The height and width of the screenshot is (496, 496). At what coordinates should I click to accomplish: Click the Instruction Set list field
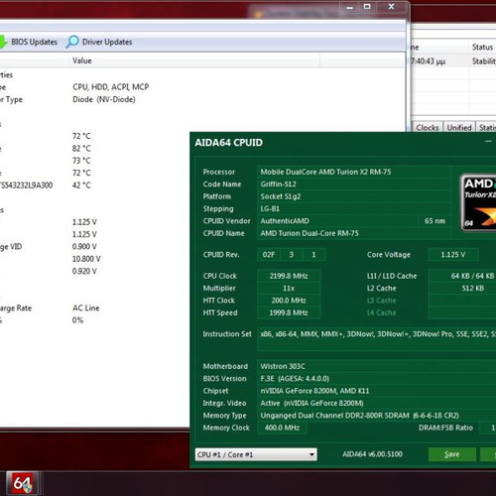tap(377, 340)
